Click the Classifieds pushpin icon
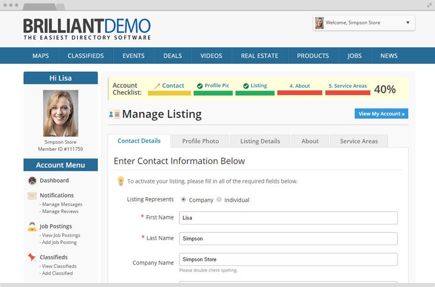Image resolution: width=435 pixels, height=287 pixels. [32, 258]
